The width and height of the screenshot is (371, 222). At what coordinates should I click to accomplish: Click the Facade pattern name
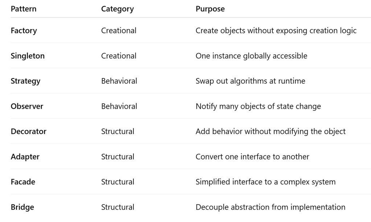coord(23,182)
